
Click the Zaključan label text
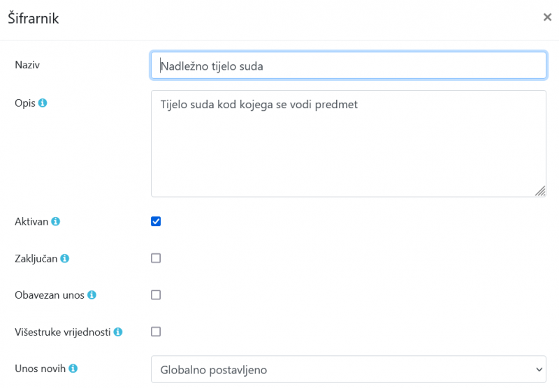pyautogui.click(x=36, y=258)
